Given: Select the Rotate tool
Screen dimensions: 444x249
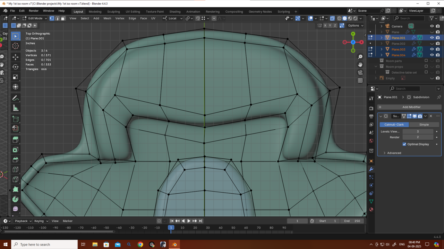Looking at the screenshot, I should pos(15,67).
